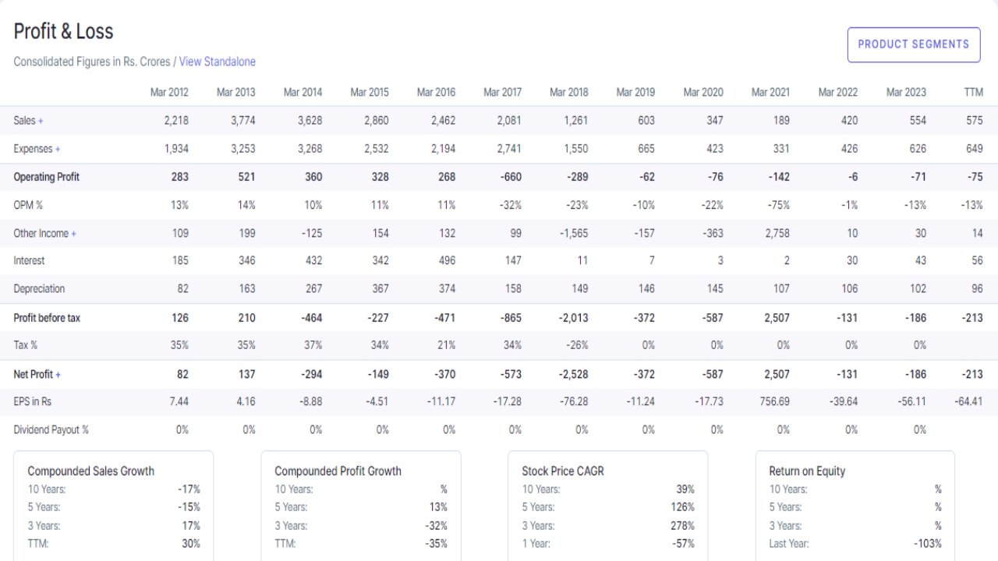Select the Compounded Profit Growth heading

(338, 471)
